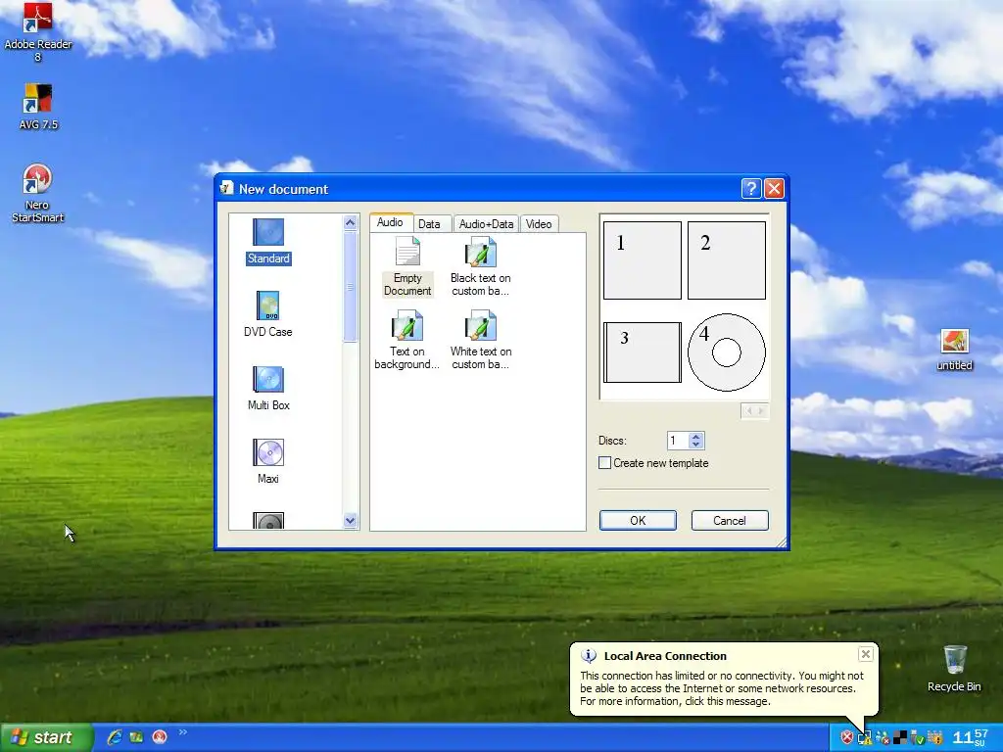
Task: Click the network connection warning tray icon
Action: [x=864, y=738]
